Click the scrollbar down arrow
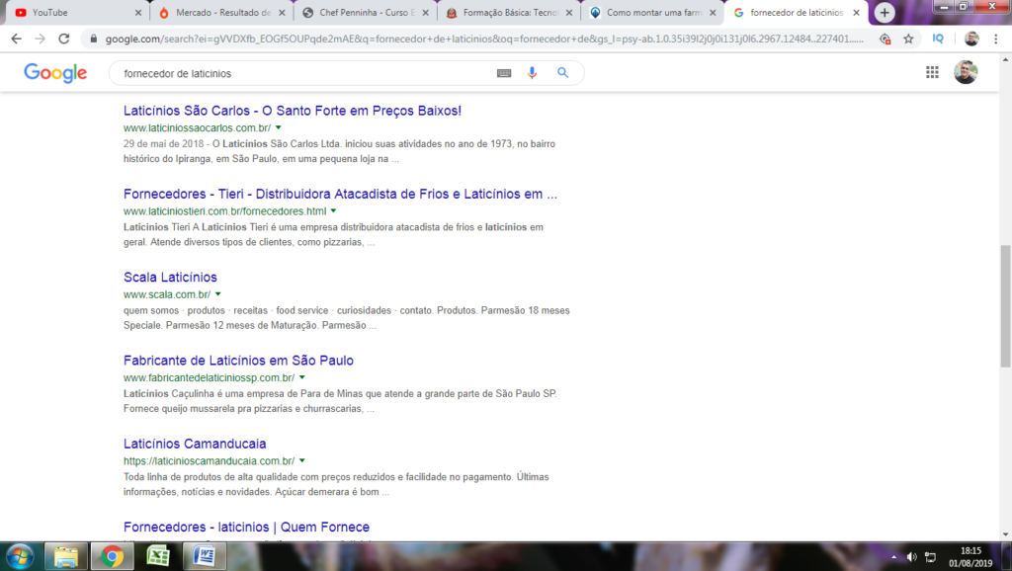Screen dimensions: 1012x571 pyautogui.click(x=1005, y=534)
